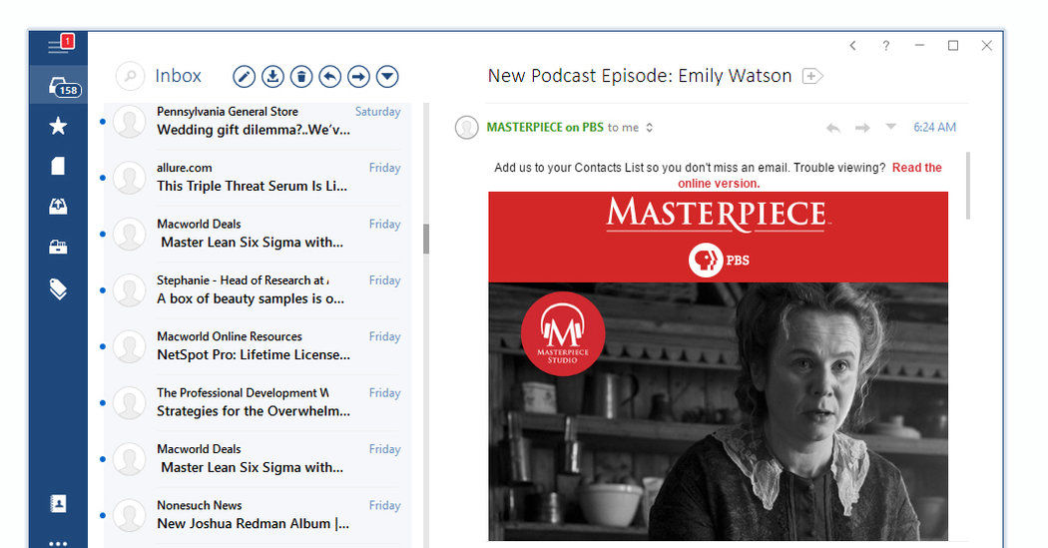
Task: Click the MASTERPIECE on PBS sender name
Action: [545, 127]
